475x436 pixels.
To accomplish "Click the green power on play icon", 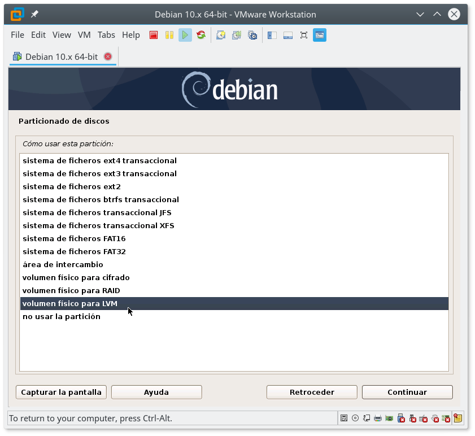I will point(185,35).
